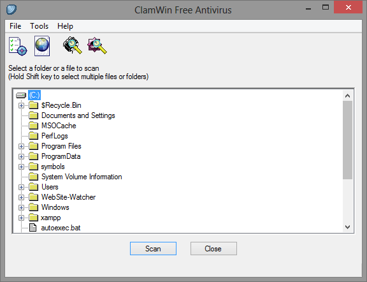Click the System Volume Information folder icon

tap(34, 177)
